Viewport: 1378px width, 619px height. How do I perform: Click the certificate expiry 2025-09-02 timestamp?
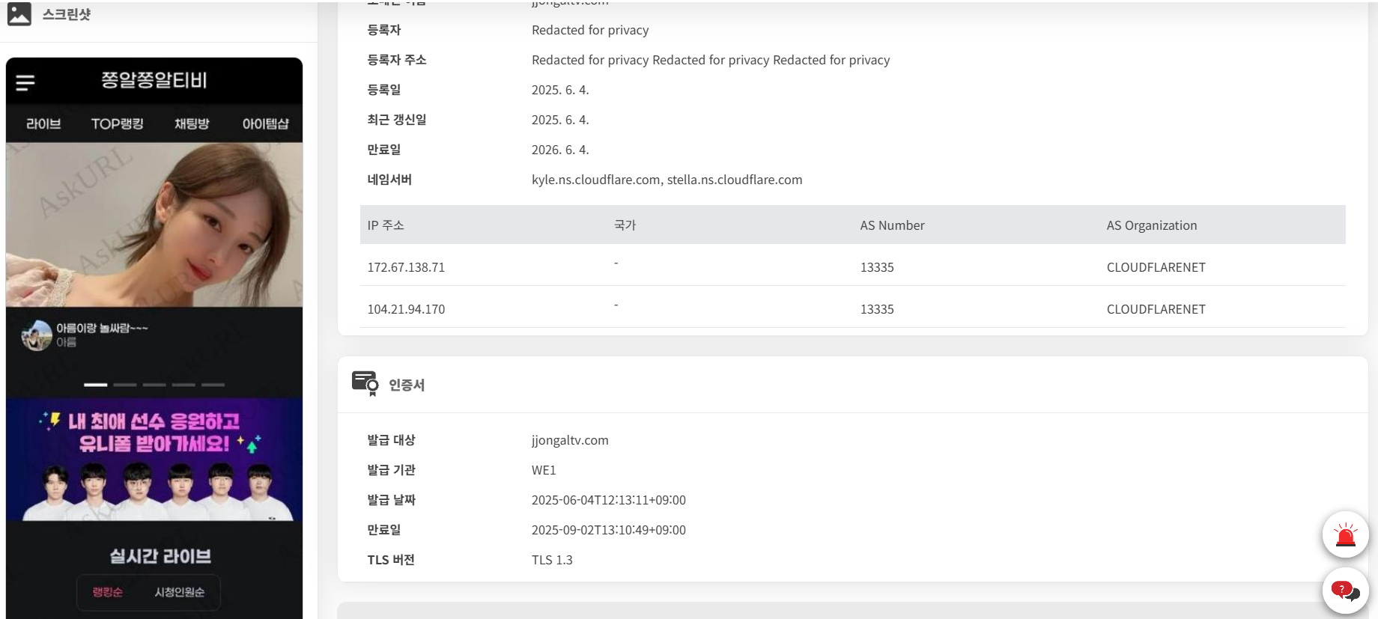pos(609,530)
